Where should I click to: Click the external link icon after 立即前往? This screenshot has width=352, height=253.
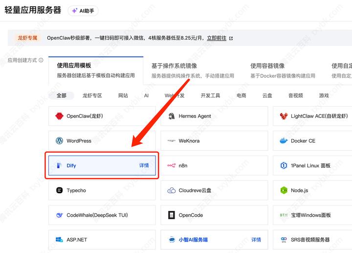[231, 38]
